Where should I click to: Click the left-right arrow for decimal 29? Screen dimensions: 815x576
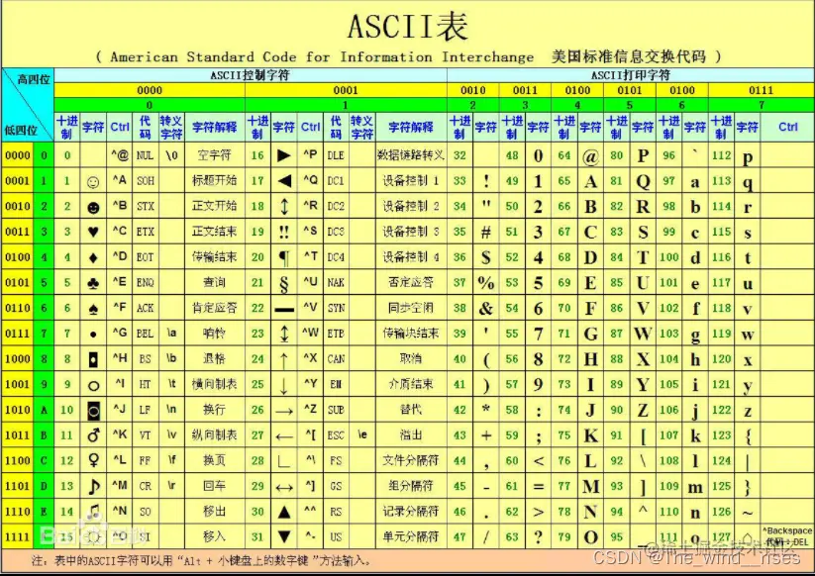point(284,488)
